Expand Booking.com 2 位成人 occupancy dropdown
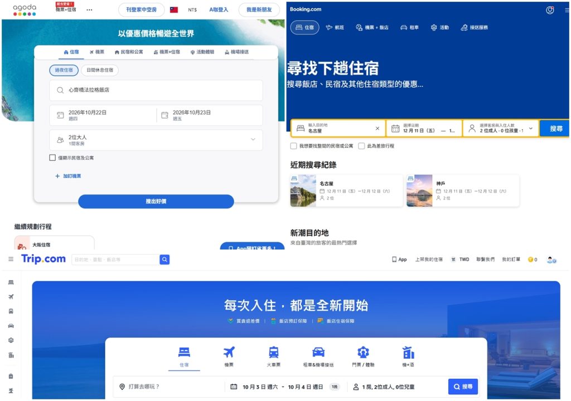The height and width of the screenshot is (401, 571). (501, 128)
